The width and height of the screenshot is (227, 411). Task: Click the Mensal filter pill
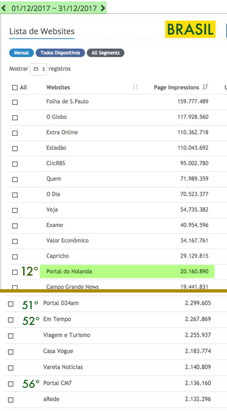[21, 53]
